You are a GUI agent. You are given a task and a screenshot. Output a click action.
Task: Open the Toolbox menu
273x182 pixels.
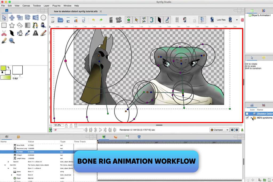(x=37, y=6)
